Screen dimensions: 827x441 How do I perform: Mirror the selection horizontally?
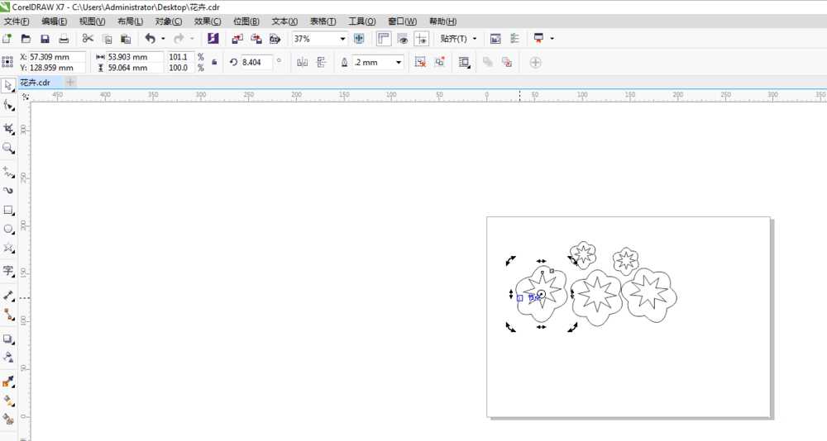point(302,62)
